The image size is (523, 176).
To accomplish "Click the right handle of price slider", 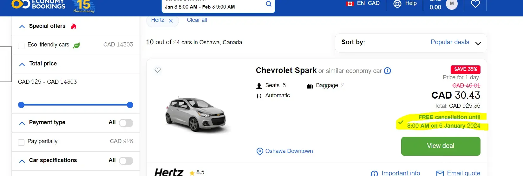I will [x=130, y=105].
